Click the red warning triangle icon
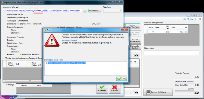204x99 pixels. 52,41
